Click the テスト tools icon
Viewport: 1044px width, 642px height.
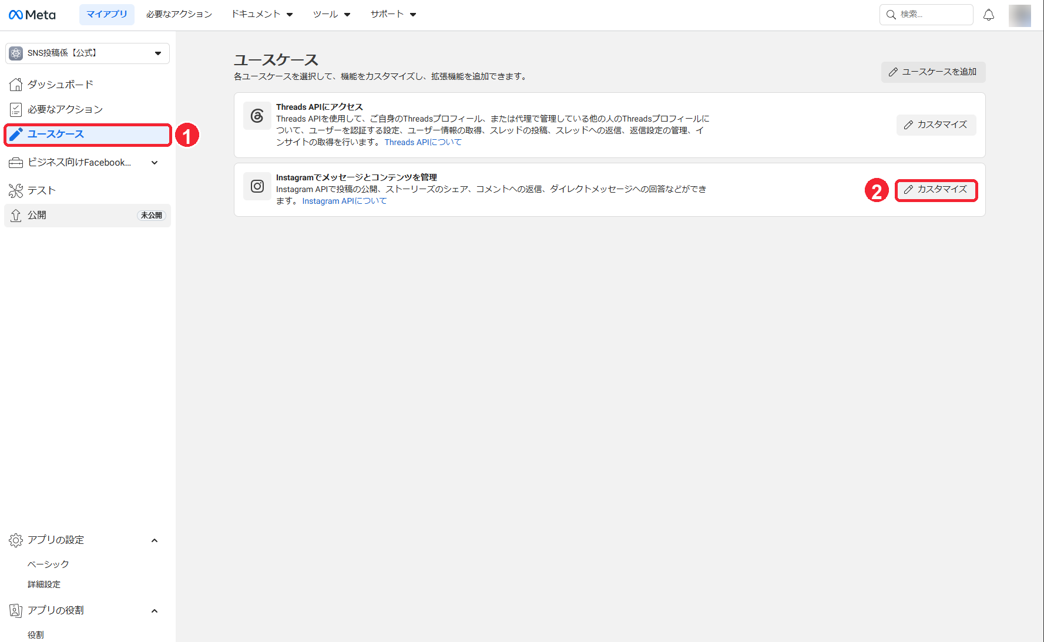click(16, 190)
